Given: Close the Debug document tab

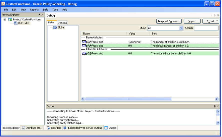Looking at the screenshot, I should (218, 16).
